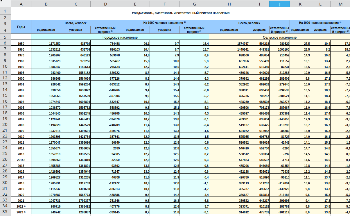
Task: Click the column M header
Action: (340, 4)
